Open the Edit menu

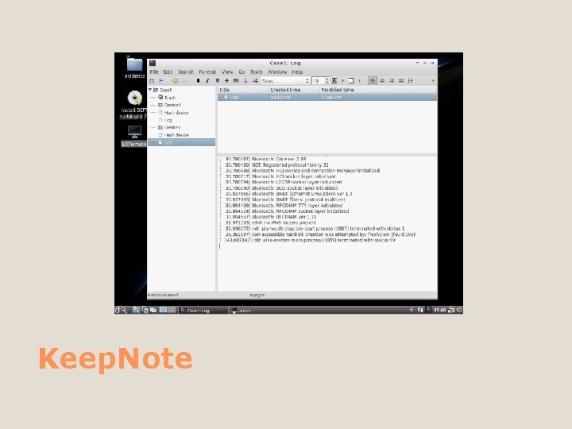pos(168,71)
